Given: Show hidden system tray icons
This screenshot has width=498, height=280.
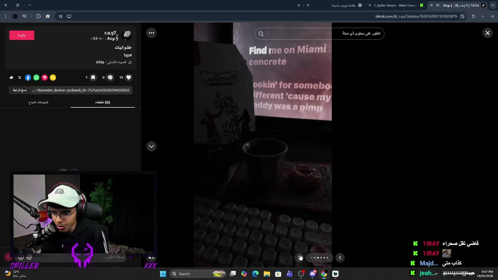Looking at the screenshot, I should coord(436,274).
